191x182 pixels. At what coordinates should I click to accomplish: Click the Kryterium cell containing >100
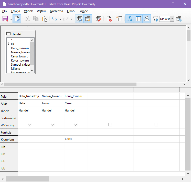coord(76,139)
